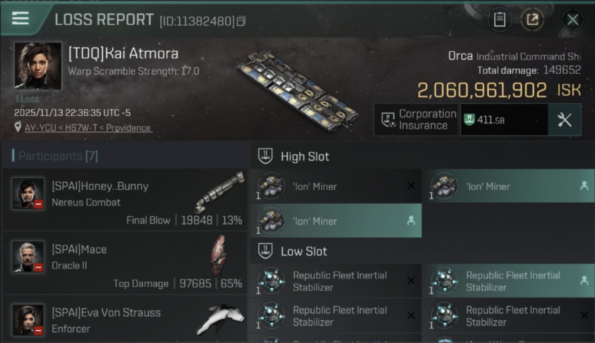Viewport: 595px width, 343px height.
Task: Open the wrench fitting tool icon
Action: click(564, 120)
